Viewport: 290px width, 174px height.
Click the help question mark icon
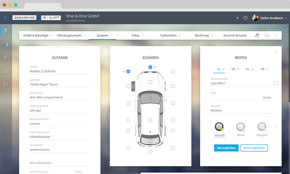pyautogui.click(x=245, y=18)
